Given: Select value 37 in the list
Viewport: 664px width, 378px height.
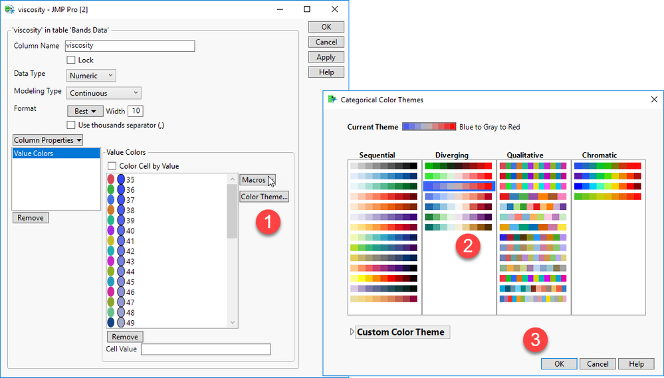Looking at the screenshot, I should [130, 200].
